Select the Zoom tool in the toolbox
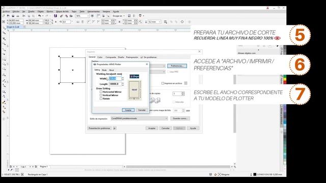 (x=4, y=44)
